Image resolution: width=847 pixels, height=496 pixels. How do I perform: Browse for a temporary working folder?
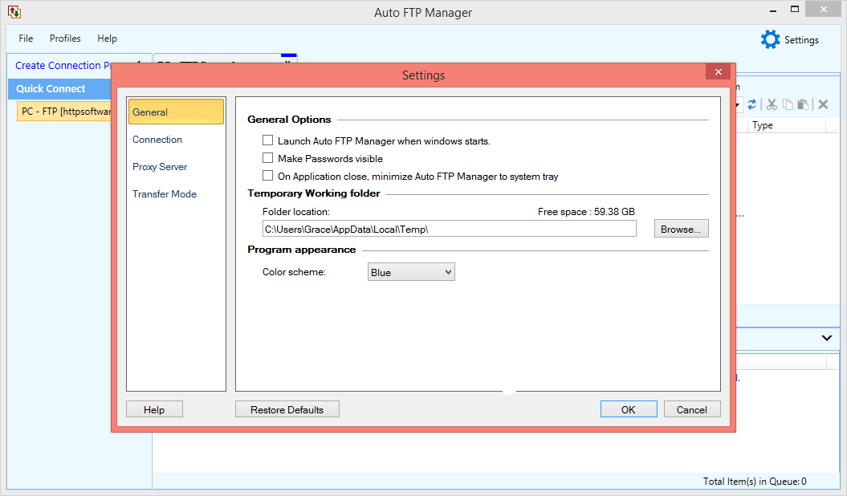pos(681,228)
